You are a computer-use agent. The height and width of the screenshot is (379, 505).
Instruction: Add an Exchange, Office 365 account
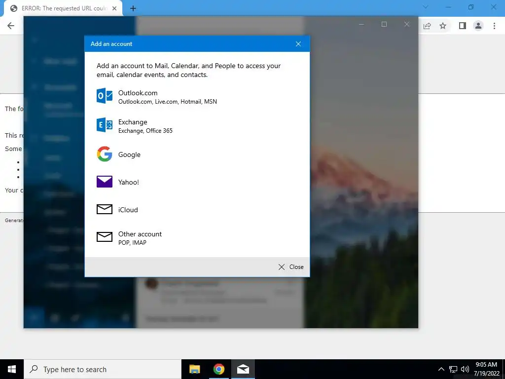[x=197, y=126]
